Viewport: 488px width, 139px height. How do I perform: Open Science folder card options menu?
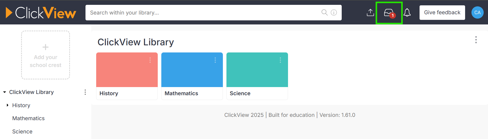point(280,60)
